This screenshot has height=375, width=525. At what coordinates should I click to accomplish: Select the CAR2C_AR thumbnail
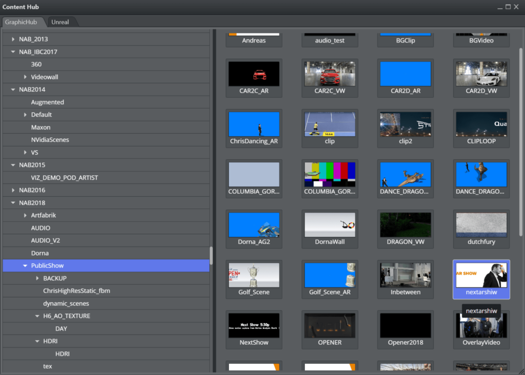[254, 78]
